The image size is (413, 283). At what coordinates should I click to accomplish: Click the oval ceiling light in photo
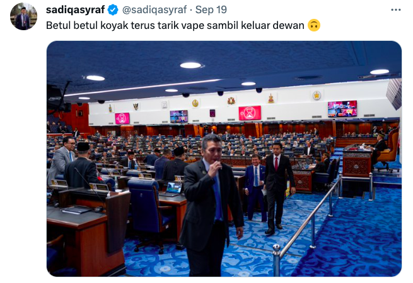click(190, 65)
